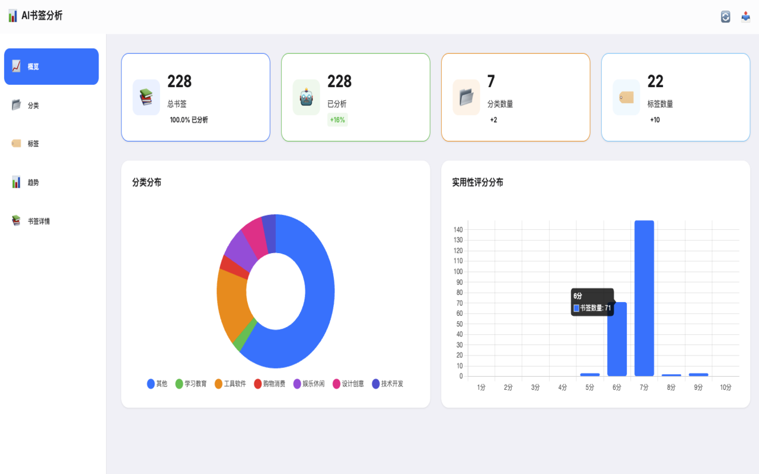
Task: Click the books icon on 总书签 card
Action: point(146,97)
